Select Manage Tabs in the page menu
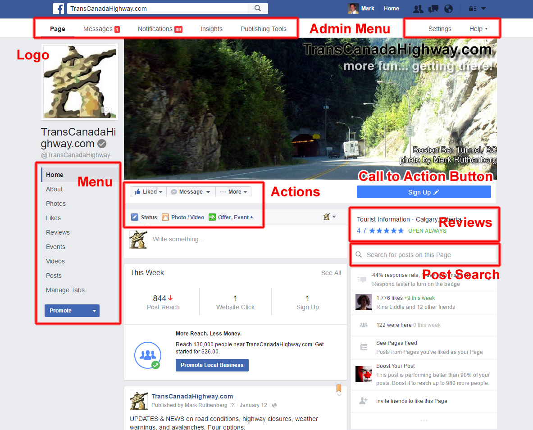Viewport: 533px width, 430px height. click(65, 290)
